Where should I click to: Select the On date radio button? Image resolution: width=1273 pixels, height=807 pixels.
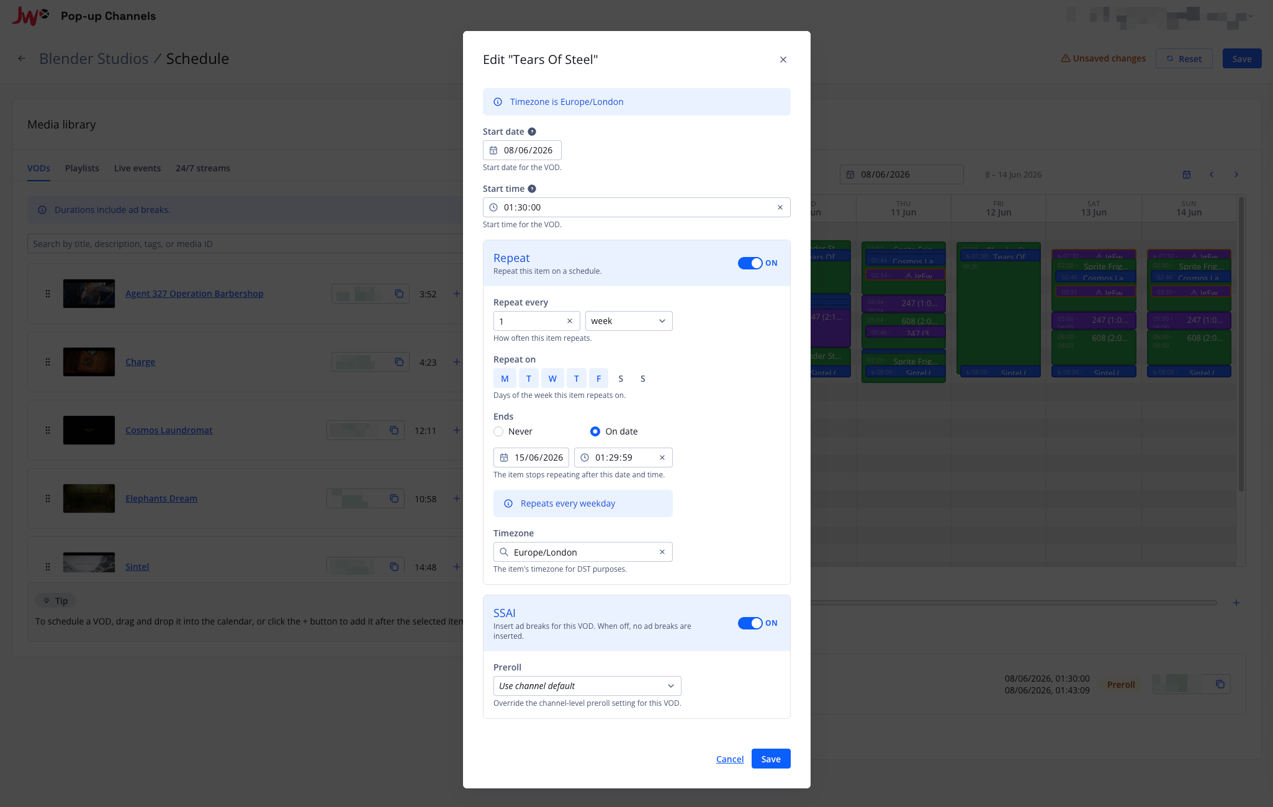pyautogui.click(x=595, y=431)
